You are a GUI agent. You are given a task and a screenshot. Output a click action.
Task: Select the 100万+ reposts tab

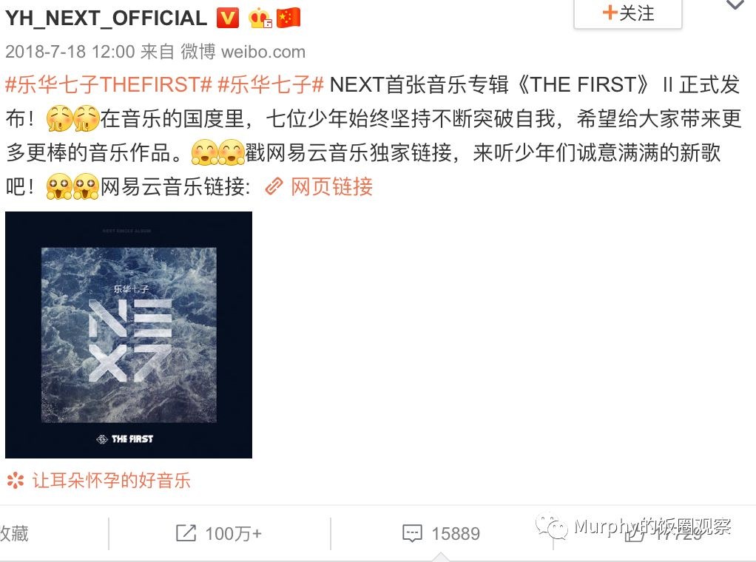pos(220,534)
